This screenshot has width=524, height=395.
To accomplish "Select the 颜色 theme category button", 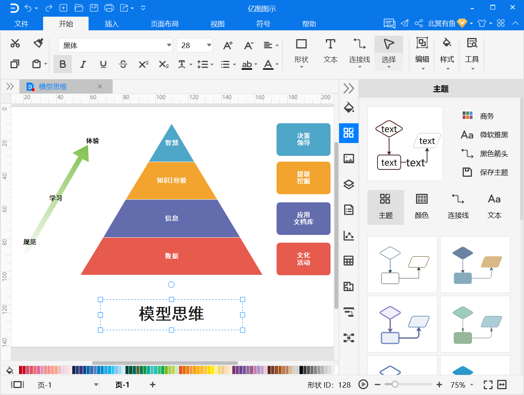I will click(x=422, y=207).
